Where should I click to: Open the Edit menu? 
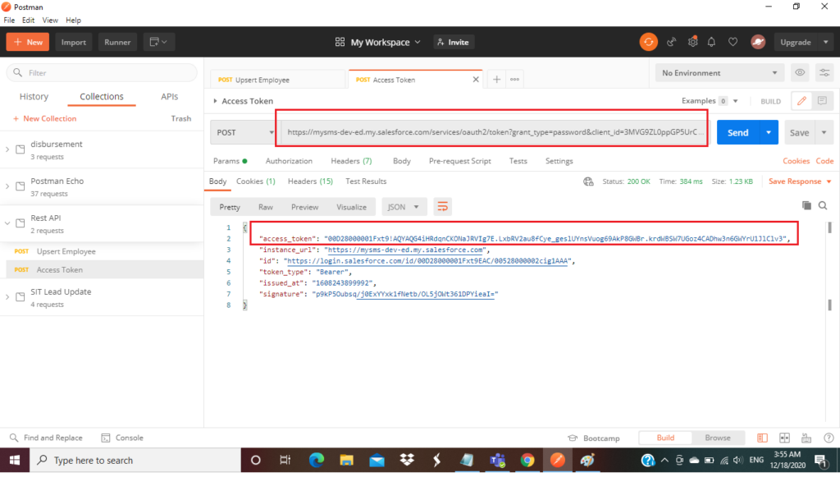(x=29, y=20)
